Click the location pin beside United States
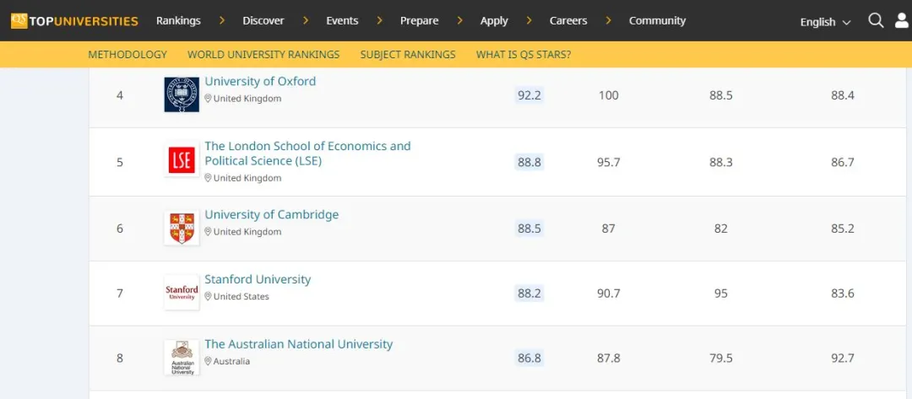912x399 pixels. (208, 296)
